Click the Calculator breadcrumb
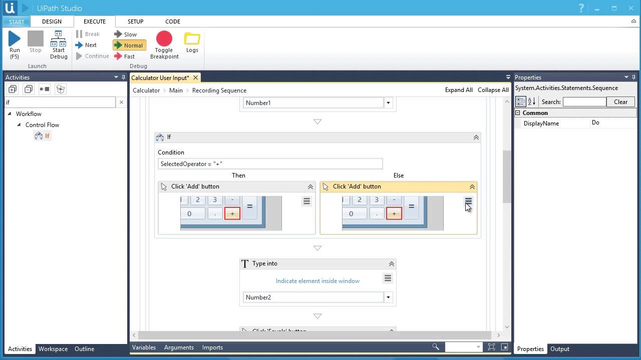 coord(146,90)
